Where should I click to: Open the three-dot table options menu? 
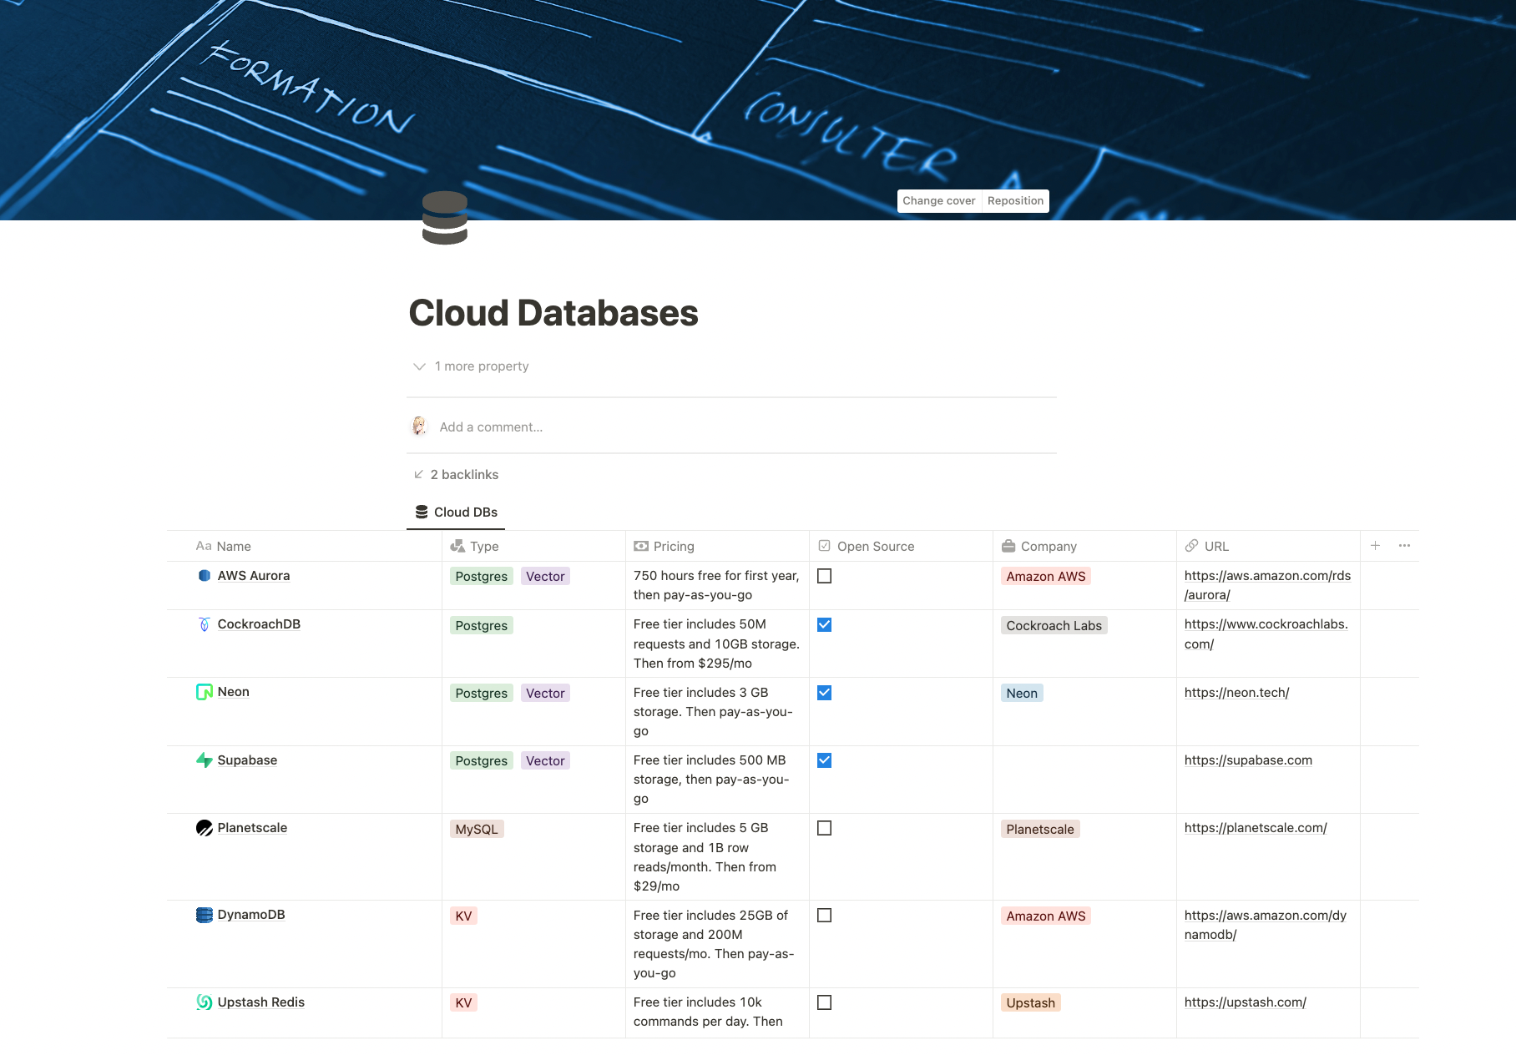(1404, 546)
